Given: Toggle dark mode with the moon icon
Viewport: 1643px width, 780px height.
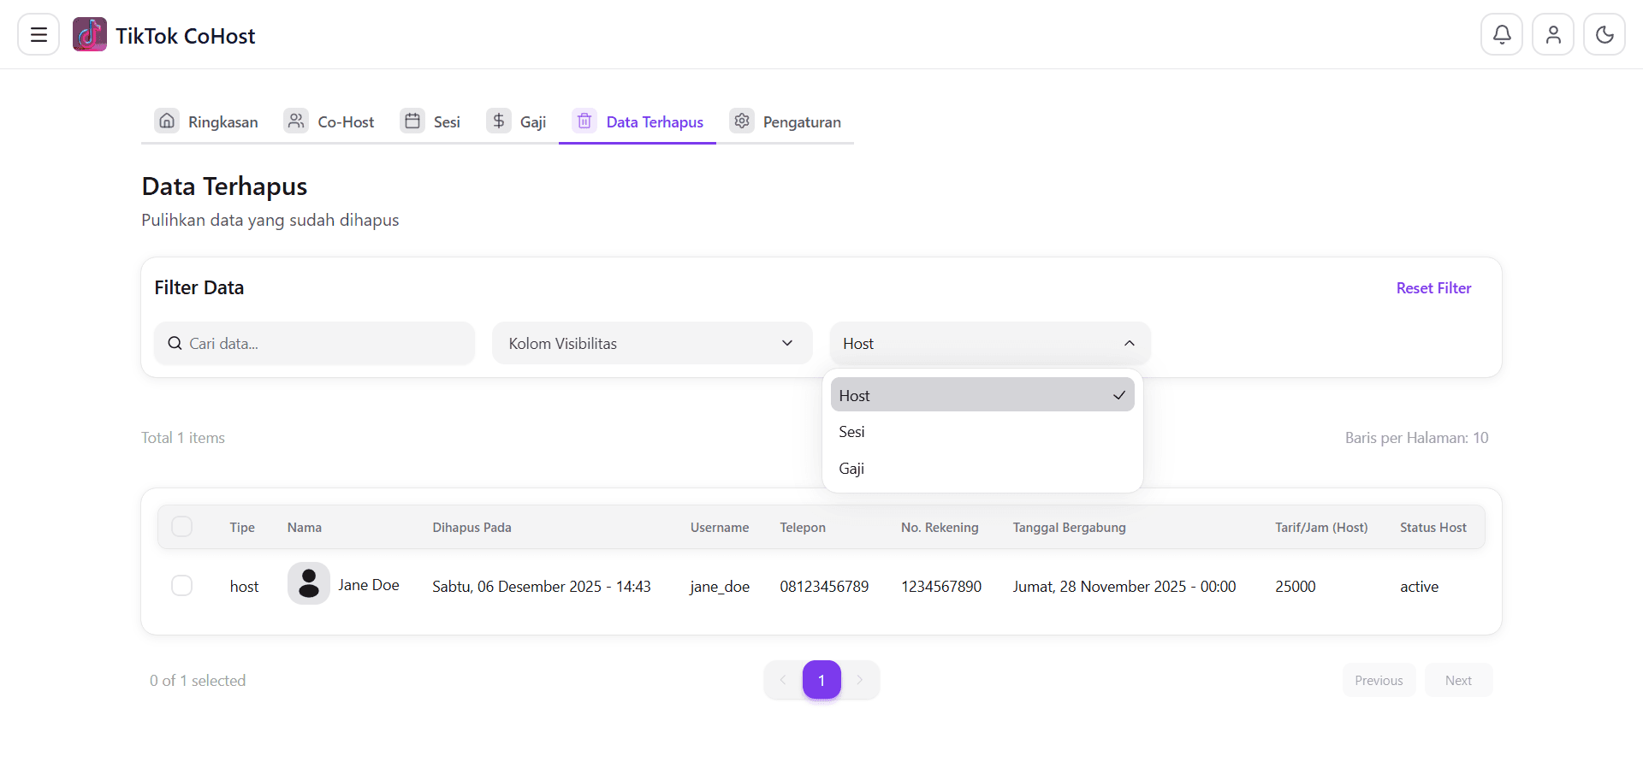Looking at the screenshot, I should click(1604, 34).
